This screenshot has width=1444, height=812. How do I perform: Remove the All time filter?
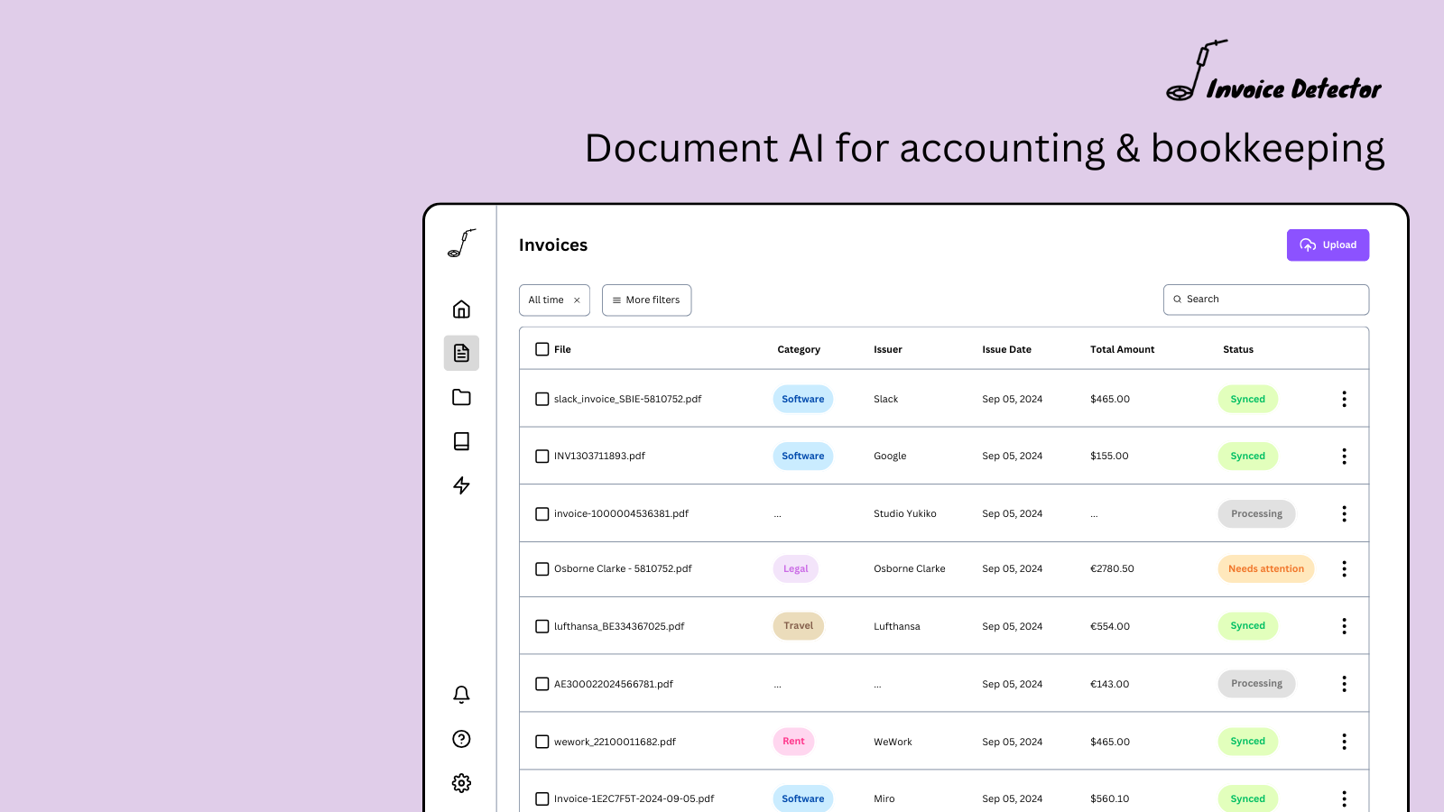[578, 300]
